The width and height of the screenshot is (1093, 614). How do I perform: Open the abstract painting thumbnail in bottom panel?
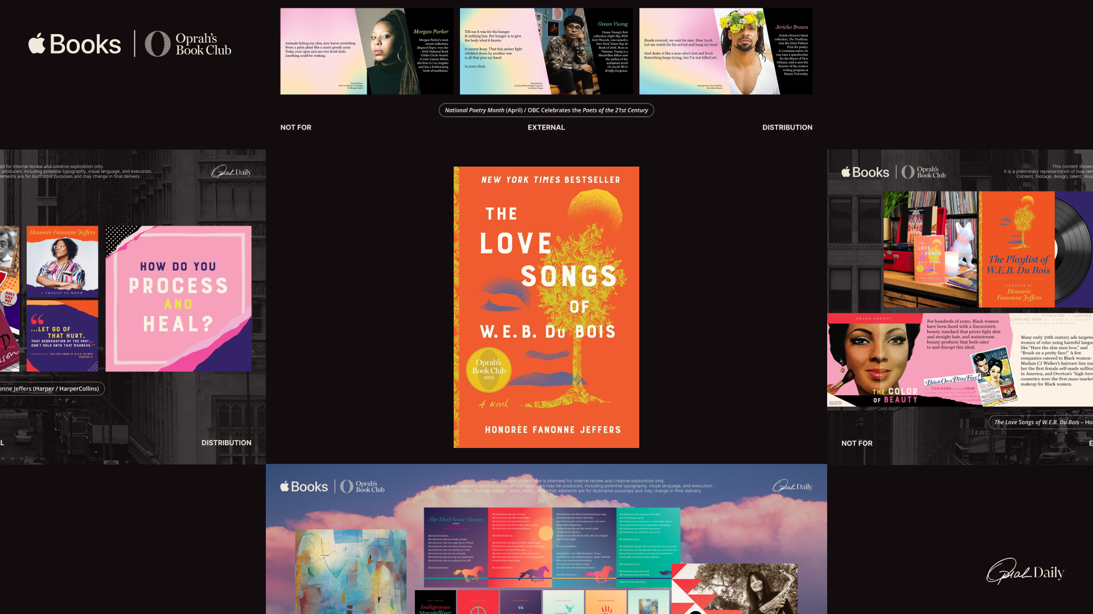click(352, 572)
